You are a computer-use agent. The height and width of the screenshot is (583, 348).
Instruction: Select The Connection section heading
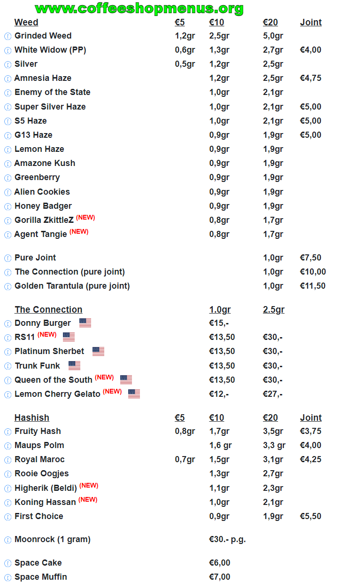coord(48,309)
